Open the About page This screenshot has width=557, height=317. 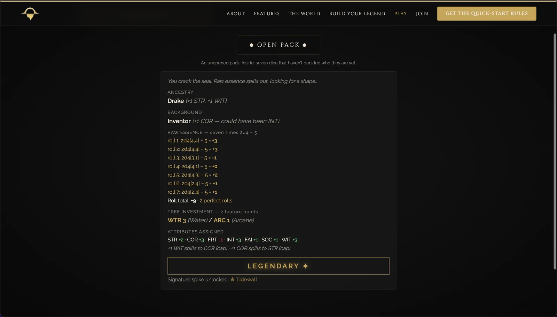(236, 14)
